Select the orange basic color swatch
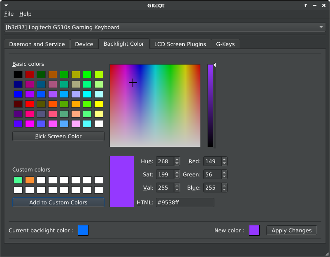 76,104
